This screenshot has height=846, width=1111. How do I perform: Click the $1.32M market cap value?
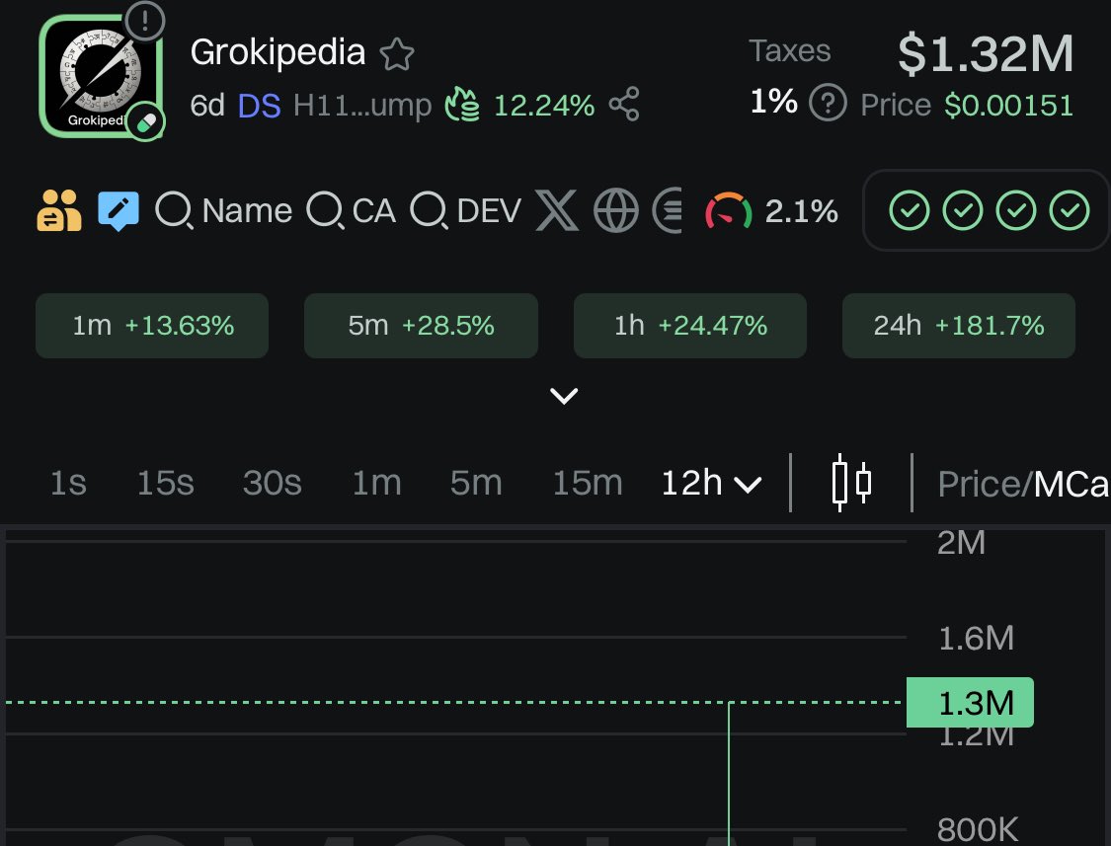click(x=986, y=54)
